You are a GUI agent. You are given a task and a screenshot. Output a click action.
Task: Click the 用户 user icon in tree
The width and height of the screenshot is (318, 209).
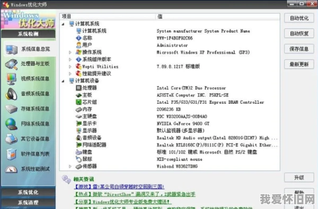(x=78, y=45)
